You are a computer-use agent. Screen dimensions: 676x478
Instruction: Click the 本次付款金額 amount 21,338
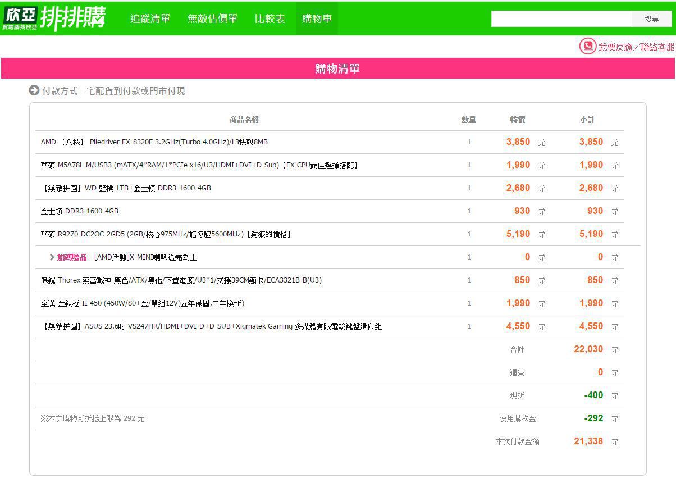(588, 441)
